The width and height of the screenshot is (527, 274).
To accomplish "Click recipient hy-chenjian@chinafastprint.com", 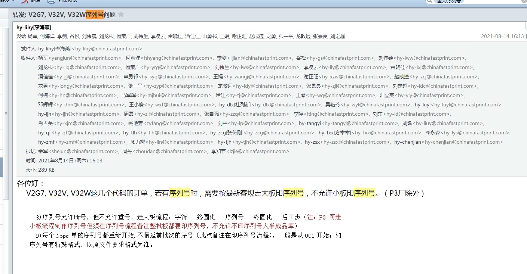I will pos(449,142).
